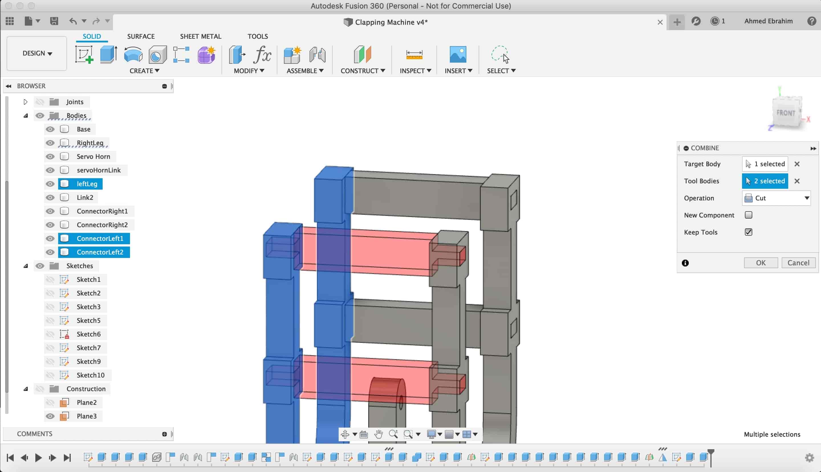This screenshot has width=821, height=472.
Task: Select the Measure tool
Action: coord(414,54)
